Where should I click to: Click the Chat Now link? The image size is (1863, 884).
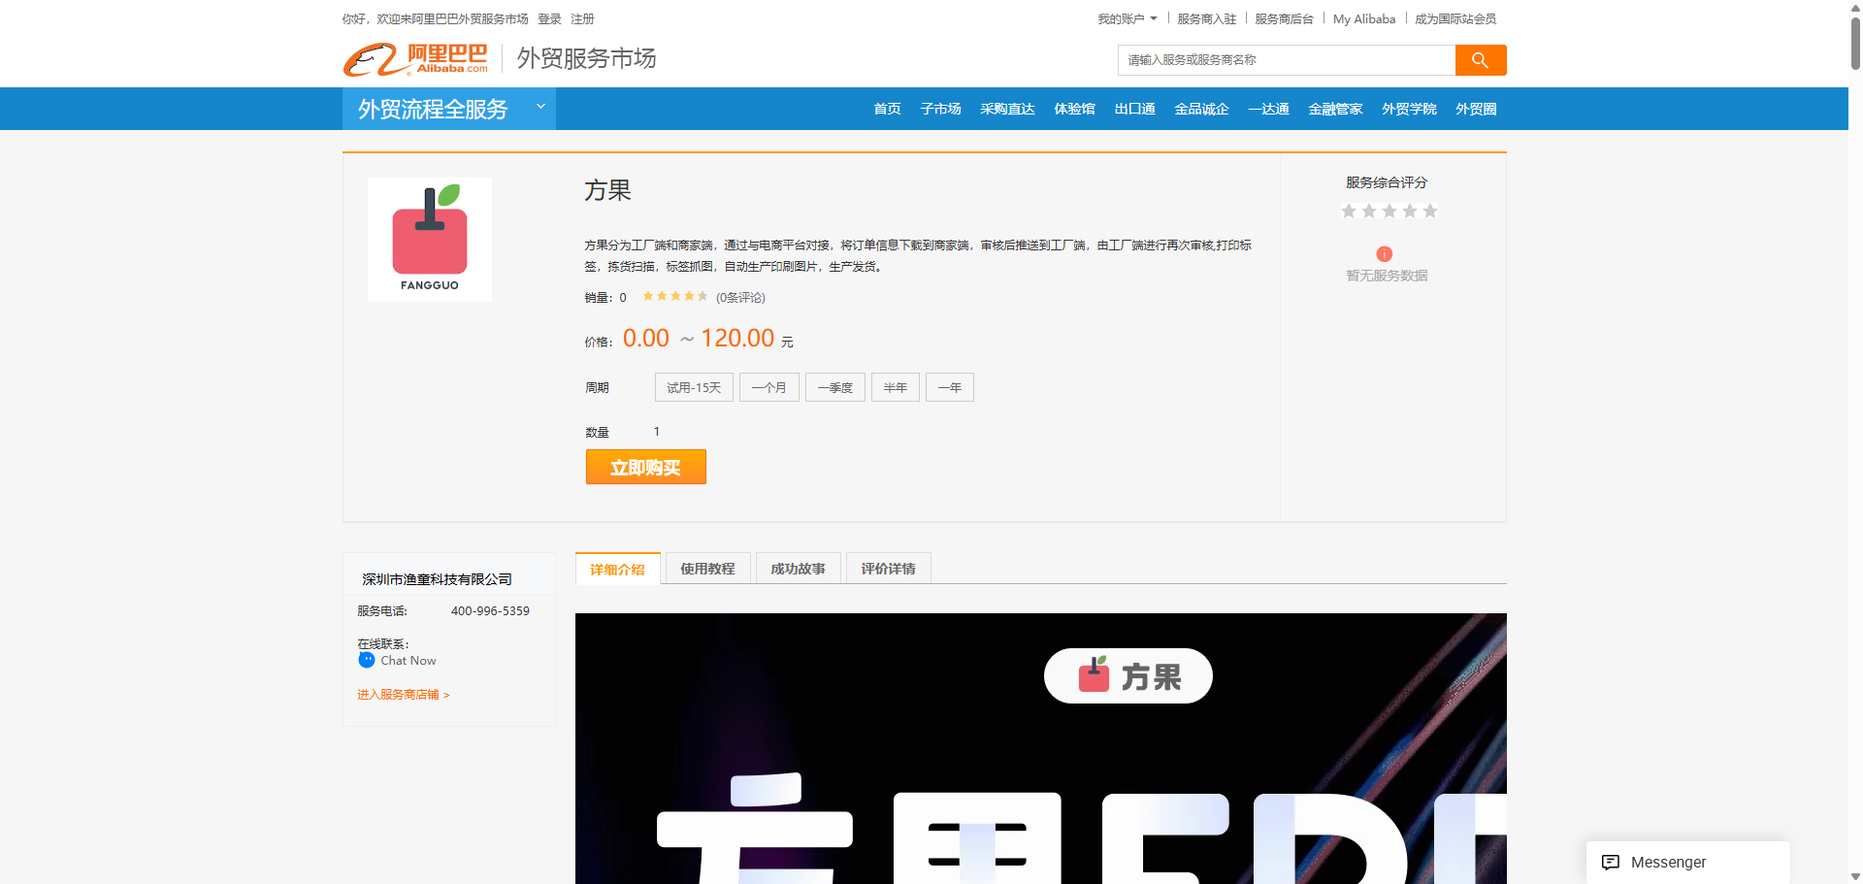coord(409,661)
